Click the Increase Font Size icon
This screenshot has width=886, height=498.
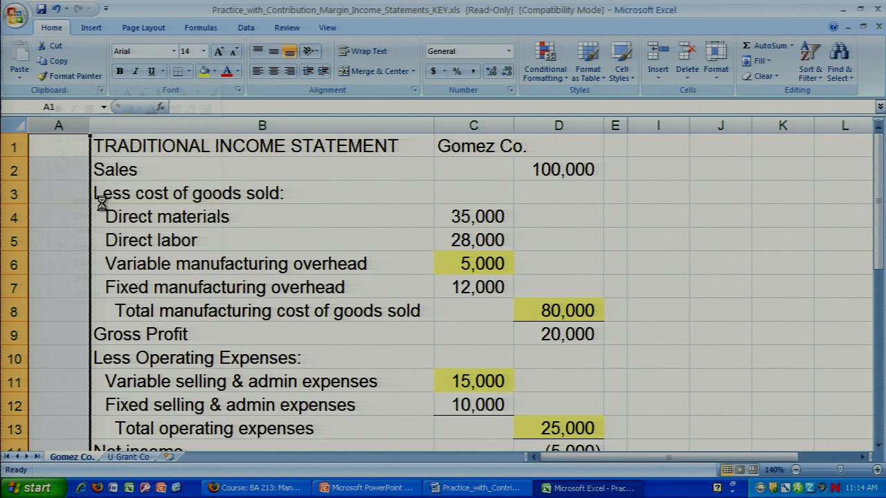tap(219, 51)
